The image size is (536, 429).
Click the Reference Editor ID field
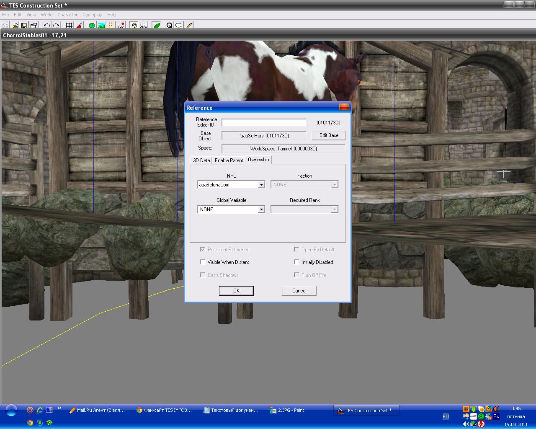click(x=264, y=123)
